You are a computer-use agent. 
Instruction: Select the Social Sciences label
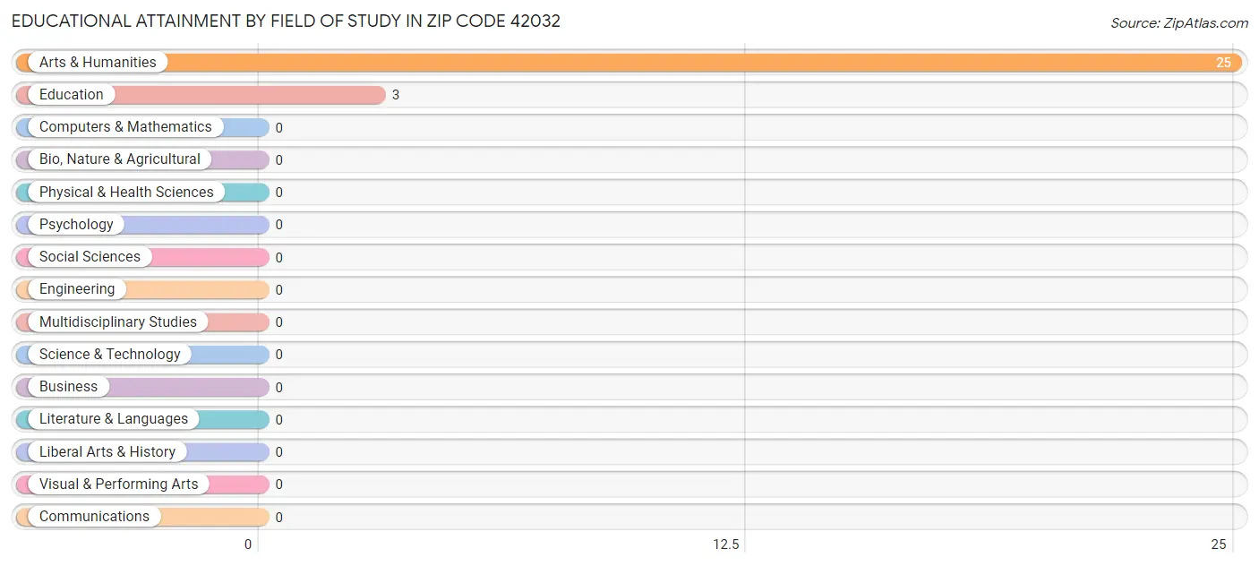tap(90, 256)
